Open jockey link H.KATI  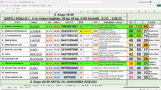tap(34, 49)
